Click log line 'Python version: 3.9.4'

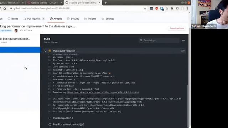pos(65,64)
